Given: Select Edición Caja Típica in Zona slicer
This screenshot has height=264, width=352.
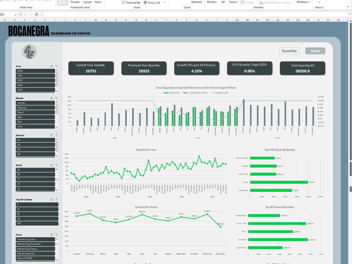Looking at the screenshot, I should [36, 249].
